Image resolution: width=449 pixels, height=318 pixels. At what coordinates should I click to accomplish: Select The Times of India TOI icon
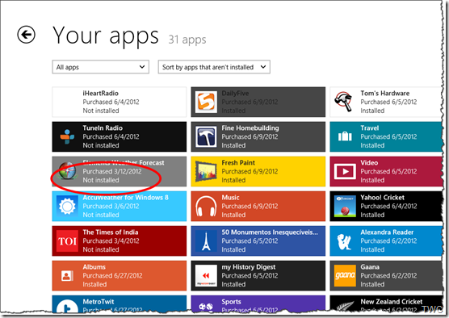click(67, 241)
